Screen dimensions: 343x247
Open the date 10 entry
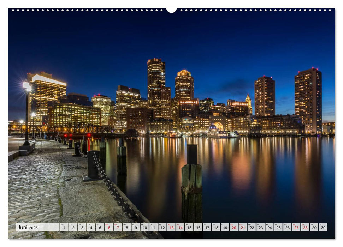click(x=144, y=228)
